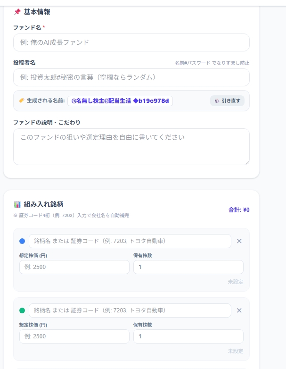Viewport: 286px width, 369px height.
Task: Focus the 投稿者名 input field
Action: 131,77
